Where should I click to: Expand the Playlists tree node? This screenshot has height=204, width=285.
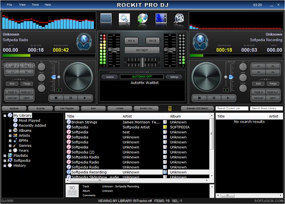tap(5, 156)
